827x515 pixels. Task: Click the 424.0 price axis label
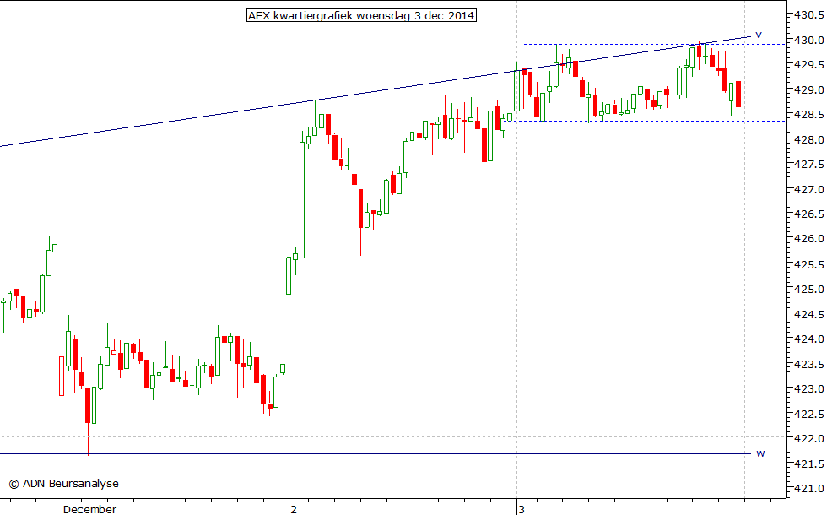[x=809, y=339]
